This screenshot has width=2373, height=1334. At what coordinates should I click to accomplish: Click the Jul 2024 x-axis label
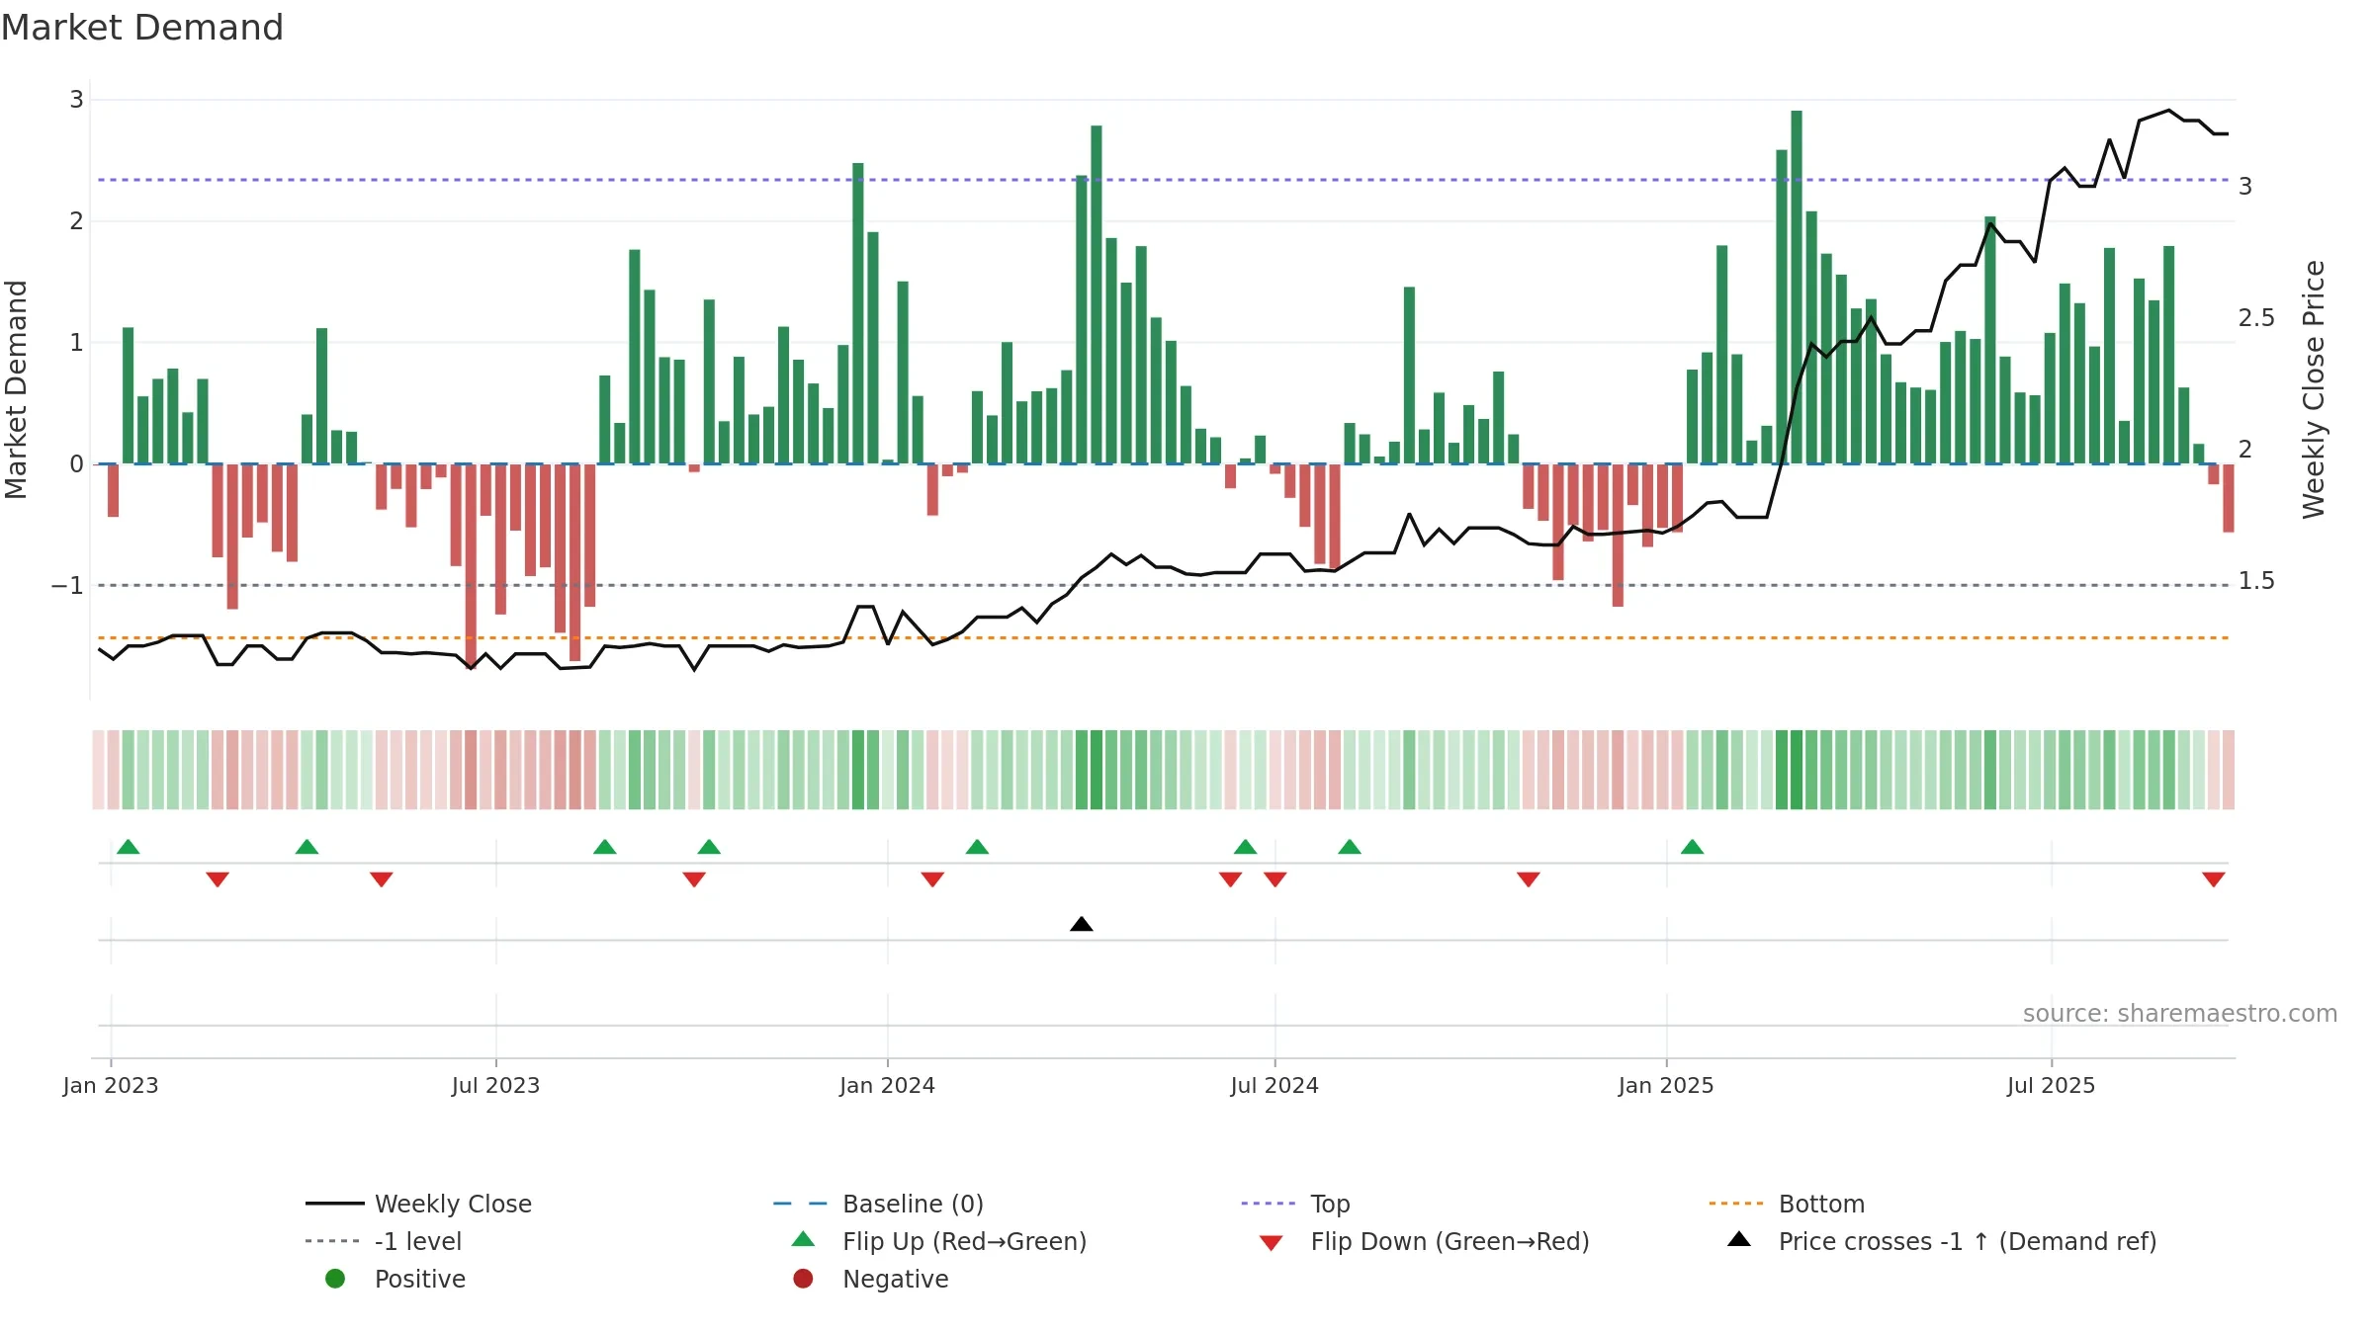(x=1274, y=1085)
